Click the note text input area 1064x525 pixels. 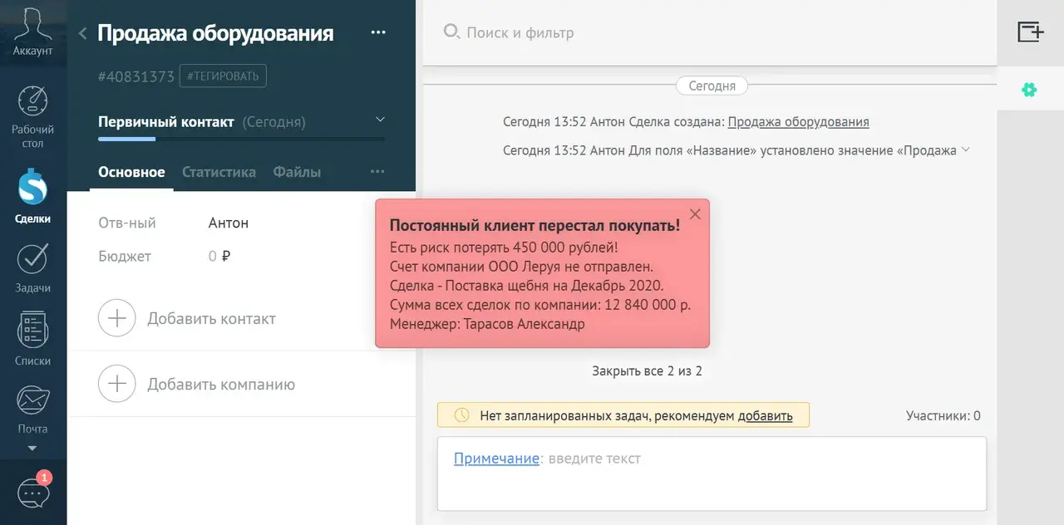[712, 473]
